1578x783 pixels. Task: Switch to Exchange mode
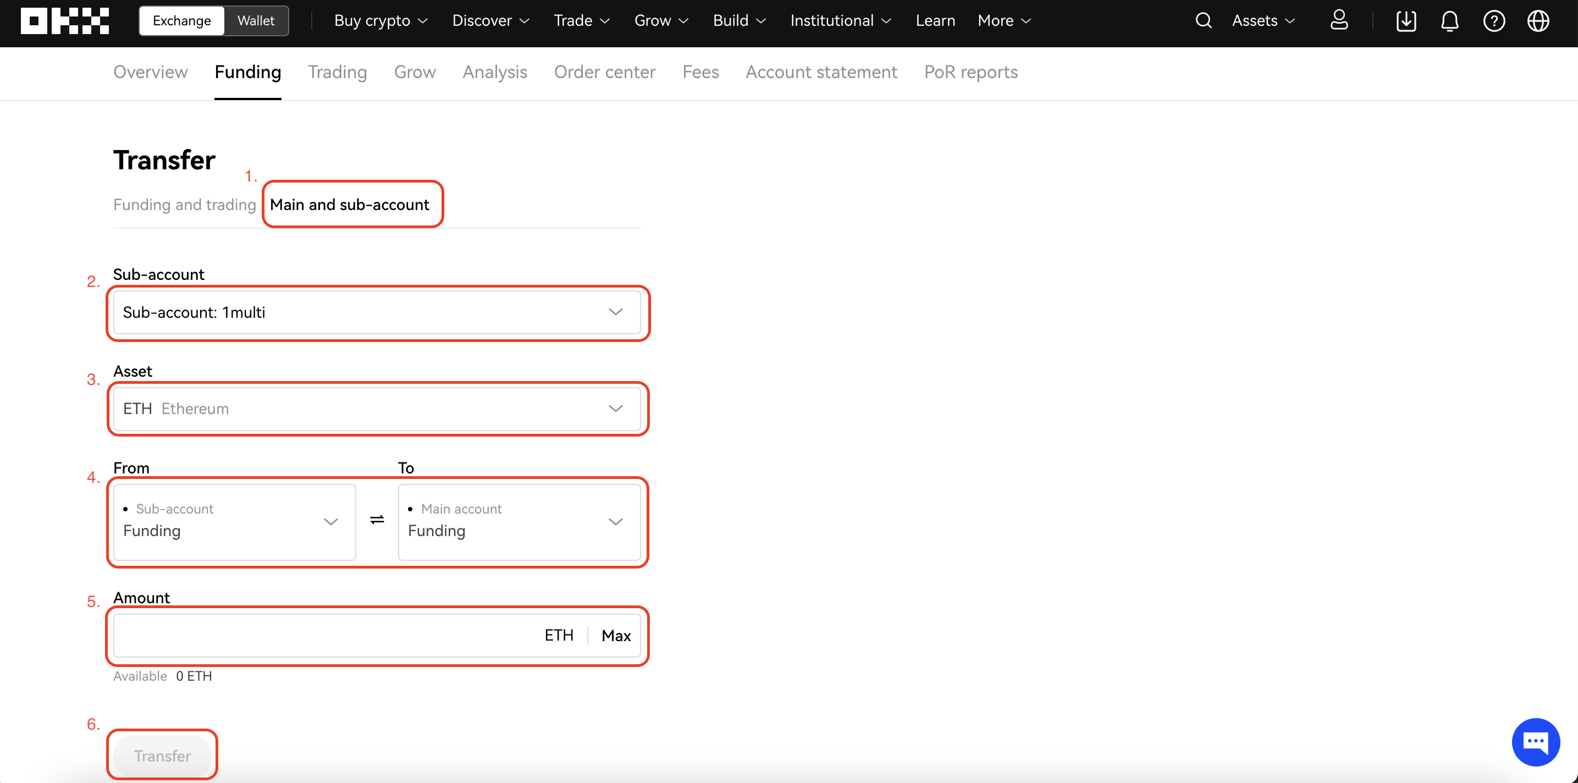[x=181, y=21]
